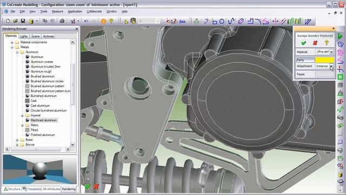
Task: Select Cast aluminium material
Action: (x=40, y=106)
